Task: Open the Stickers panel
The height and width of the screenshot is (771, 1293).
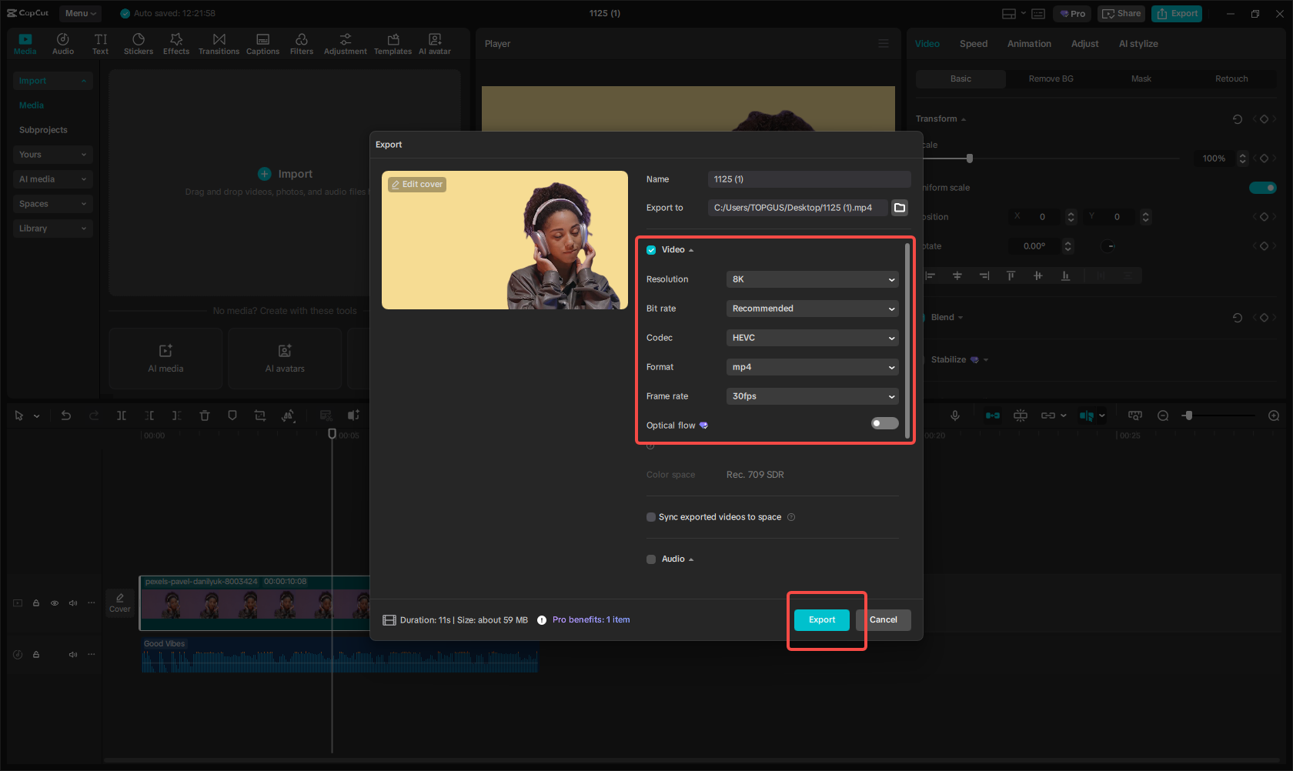Action: (139, 43)
